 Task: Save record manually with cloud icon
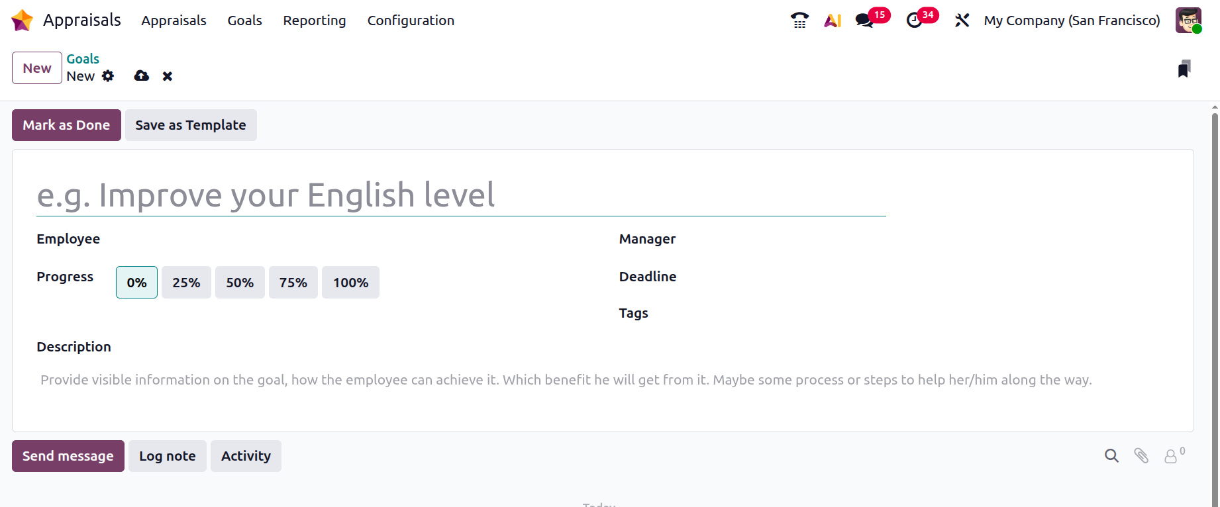(141, 76)
